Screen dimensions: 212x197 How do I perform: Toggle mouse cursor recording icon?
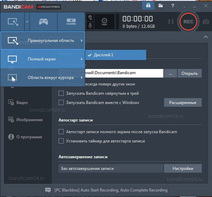pyautogui.click(x=90, y=18)
